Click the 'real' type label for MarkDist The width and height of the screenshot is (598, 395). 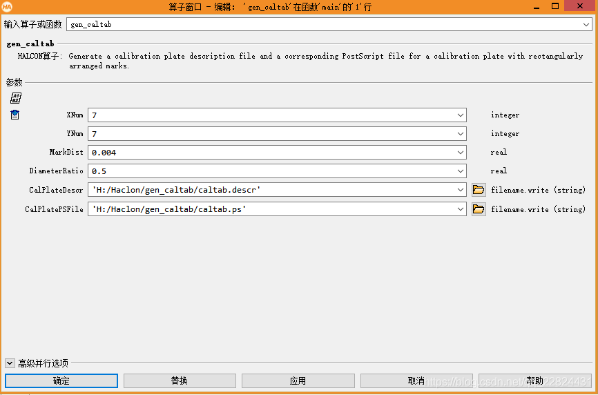point(499,152)
